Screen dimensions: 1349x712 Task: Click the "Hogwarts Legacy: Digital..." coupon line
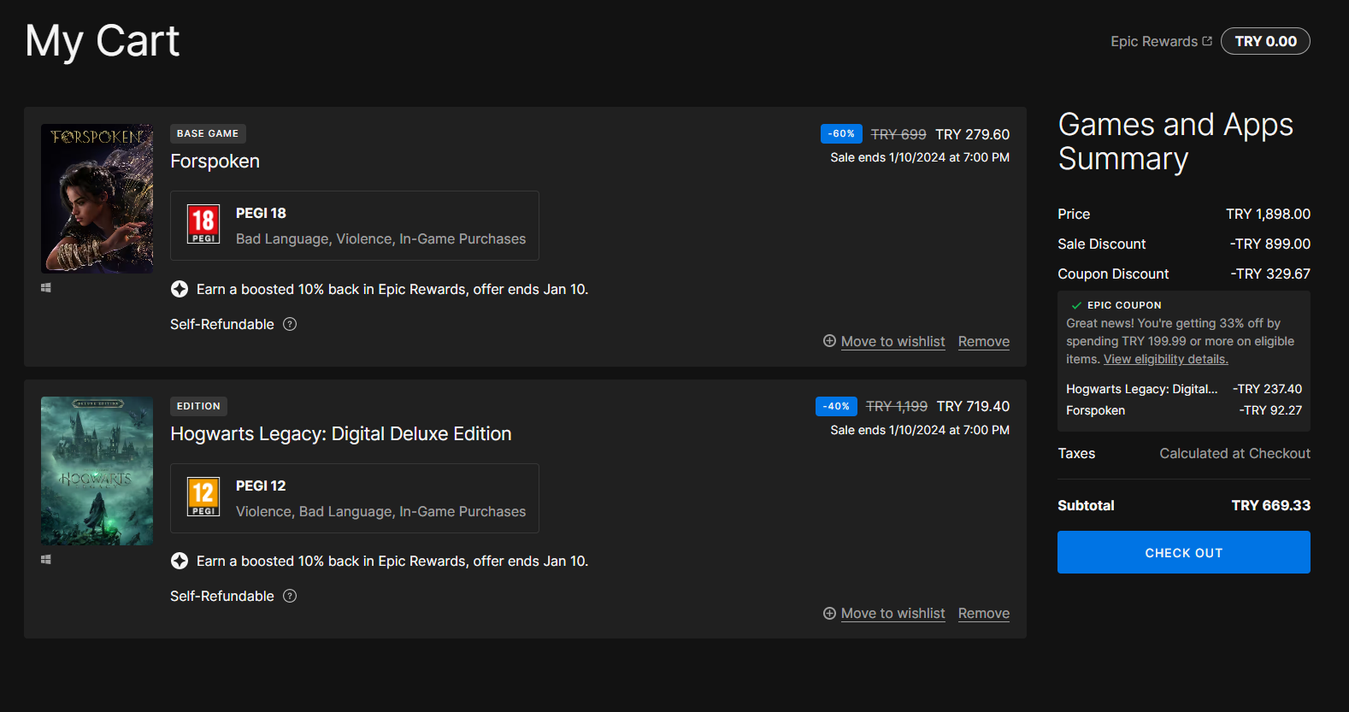point(1142,389)
